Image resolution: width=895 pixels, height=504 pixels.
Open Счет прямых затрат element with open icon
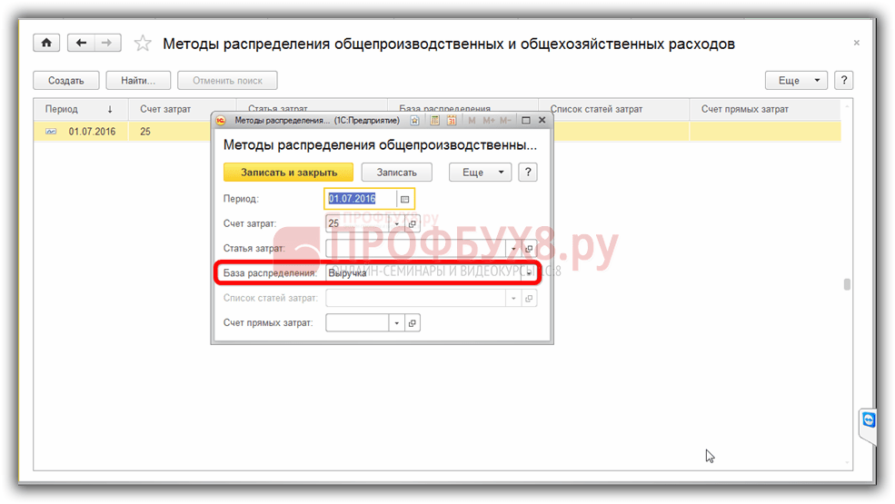pos(413,323)
